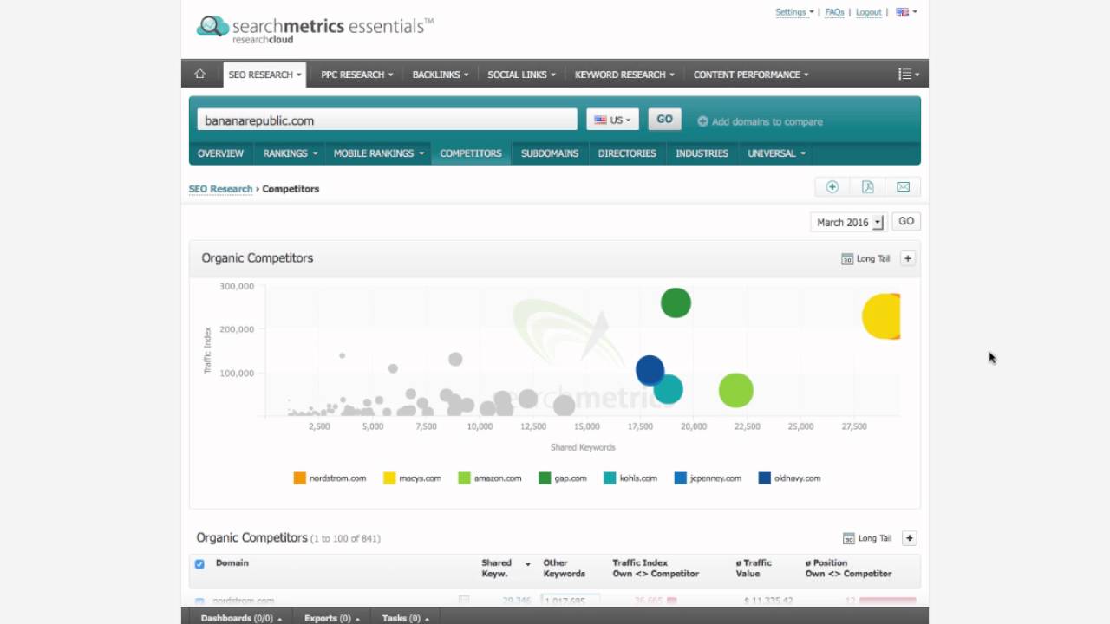1110x624 pixels.
Task: Click jcpenney.com legend label
Action: tap(715, 478)
